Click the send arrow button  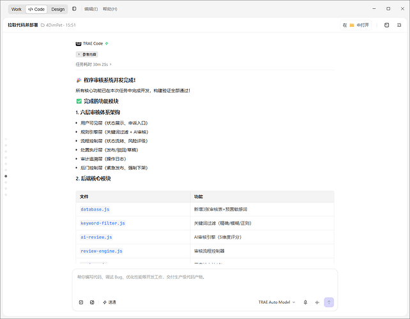coord(329,302)
